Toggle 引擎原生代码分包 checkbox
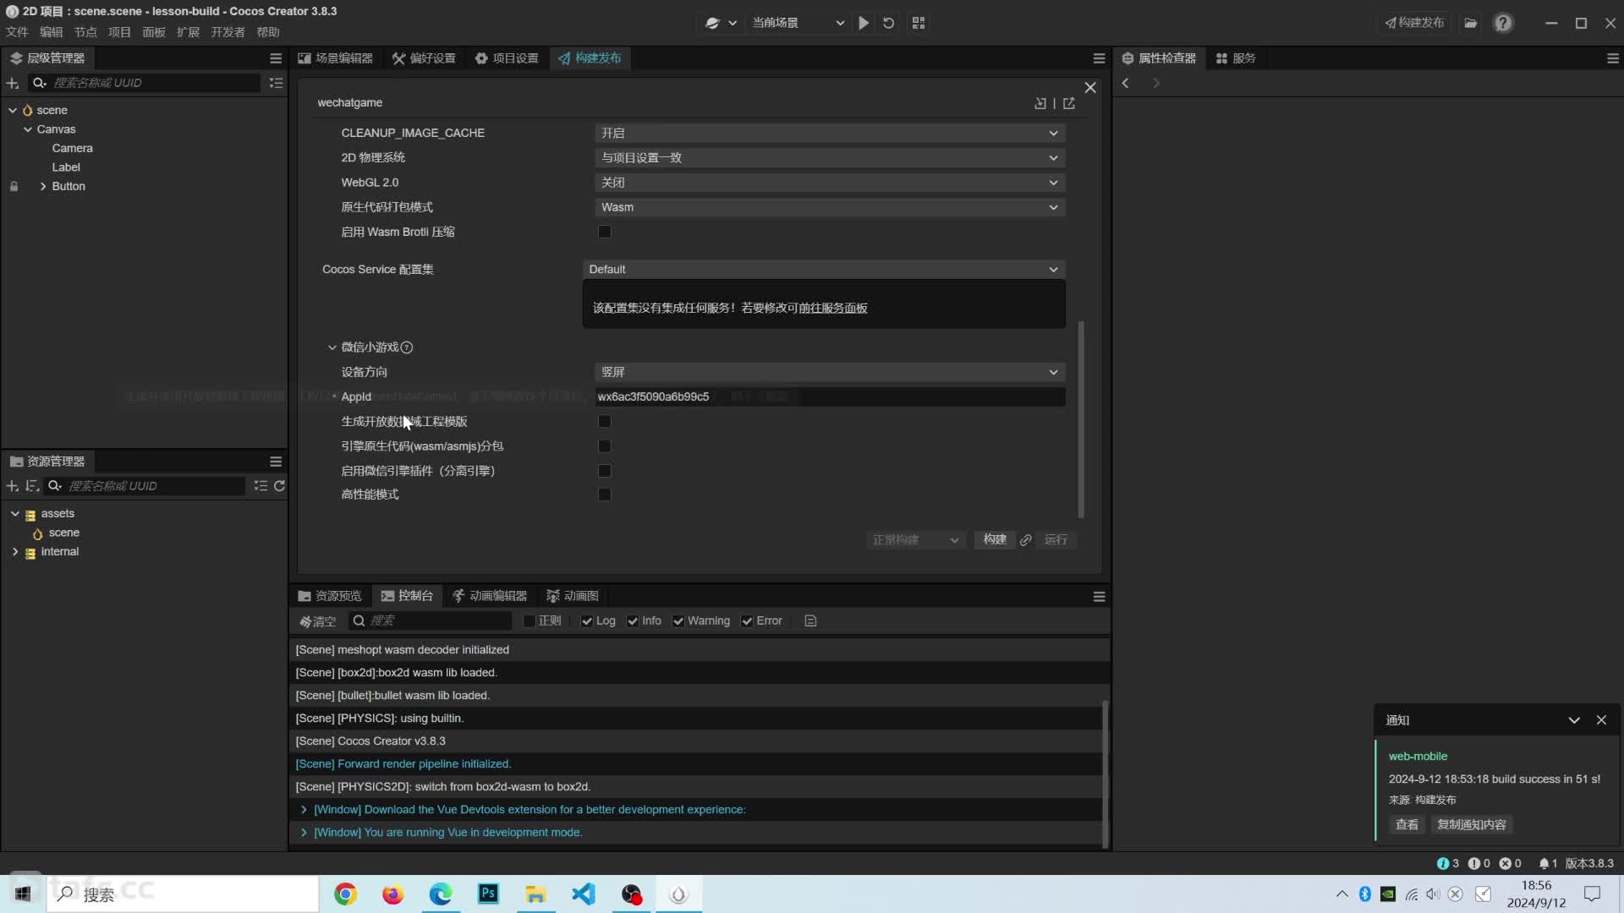Image resolution: width=1624 pixels, height=913 pixels. tap(604, 446)
